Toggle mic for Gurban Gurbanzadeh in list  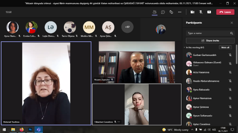230,55
